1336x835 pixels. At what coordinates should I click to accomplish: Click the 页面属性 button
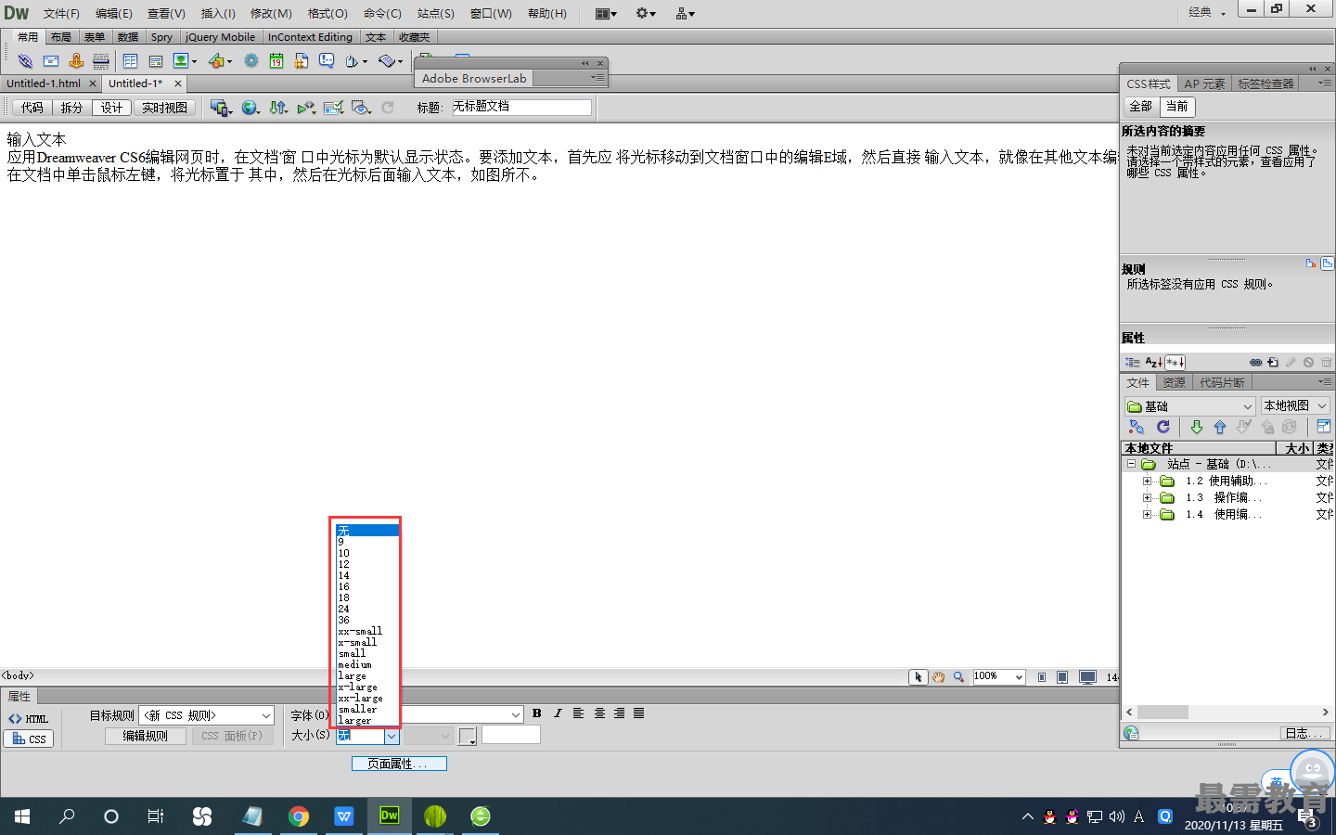pyautogui.click(x=399, y=764)
